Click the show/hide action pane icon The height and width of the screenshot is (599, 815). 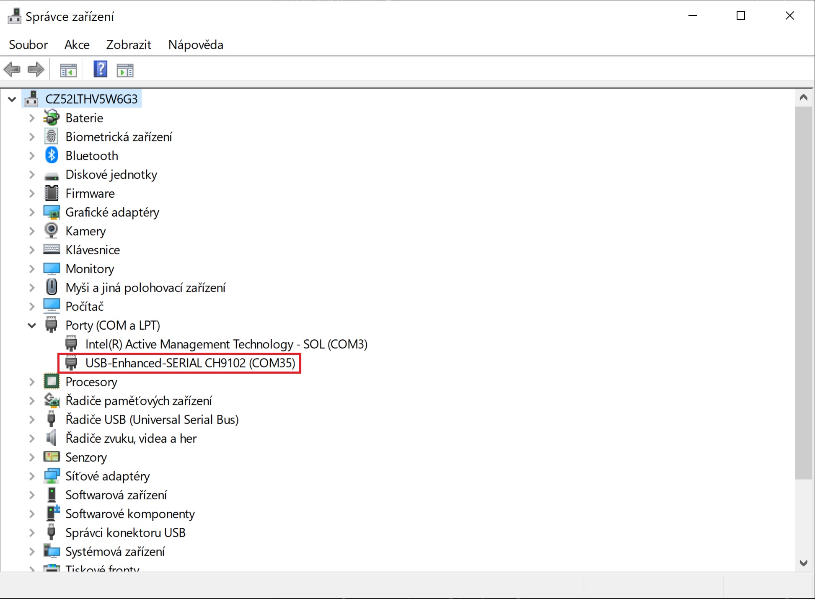(x=125, y=70)
